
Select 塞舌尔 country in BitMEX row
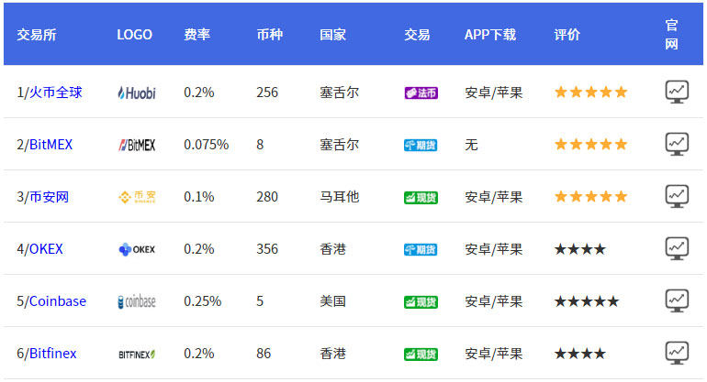tap(339, 145)
